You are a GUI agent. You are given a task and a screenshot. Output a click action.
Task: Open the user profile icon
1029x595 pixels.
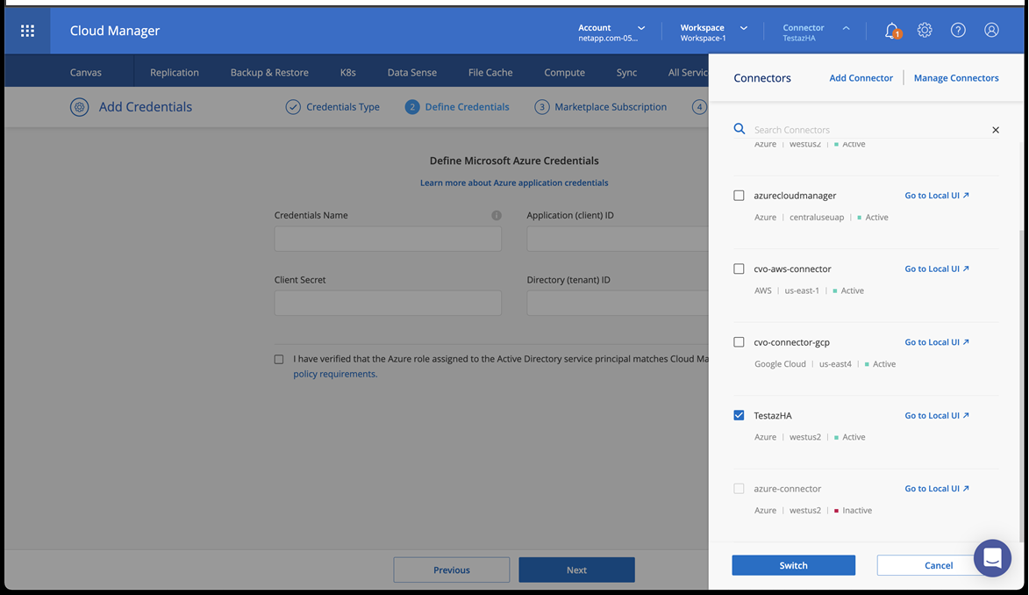(991, 31)
